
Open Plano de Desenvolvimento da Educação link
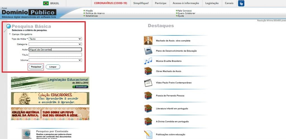tap(176, 51)
